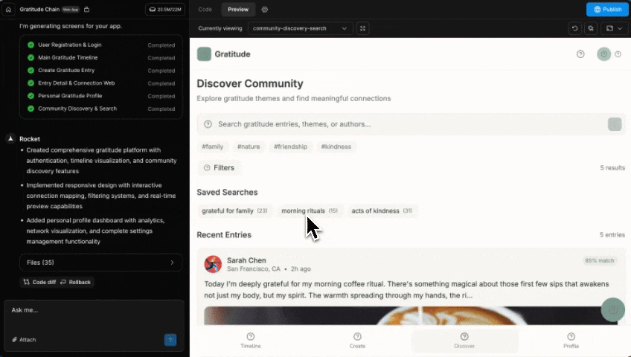Switch to the Code tab
The height and width of the screenshot is (357, 631).
coord(205,9)
